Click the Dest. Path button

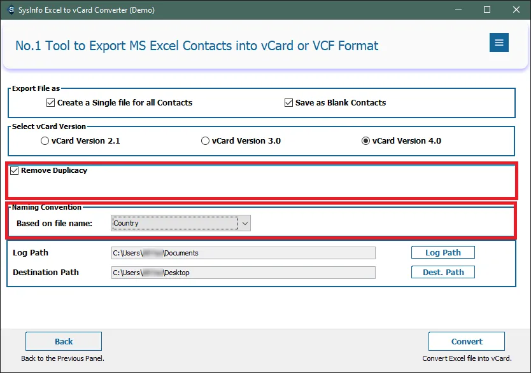tap(442, 272)
